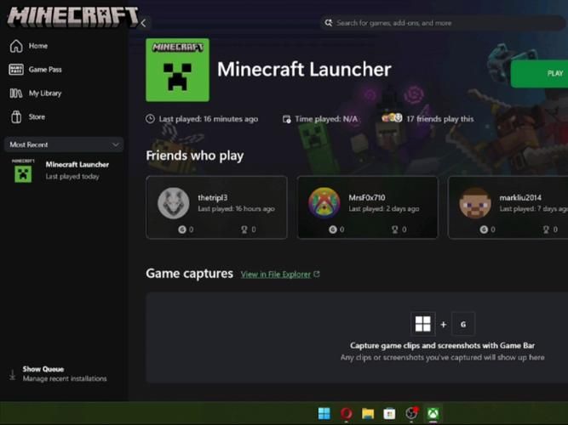
Task: Open the Minecraft Launcher sidebar thumbnail
Action: (23, 171)
